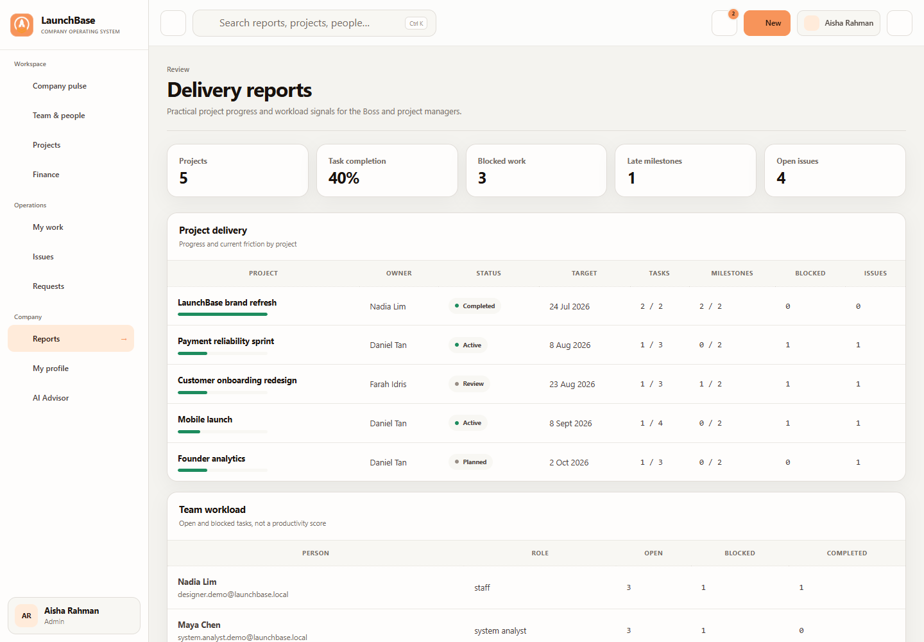924x642 pixels.
Task: Open the Aisha Rahman user menu in header
Action: click(839, 23)
